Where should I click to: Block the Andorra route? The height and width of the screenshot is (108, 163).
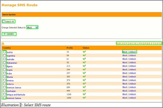click(x=125, y=84)
